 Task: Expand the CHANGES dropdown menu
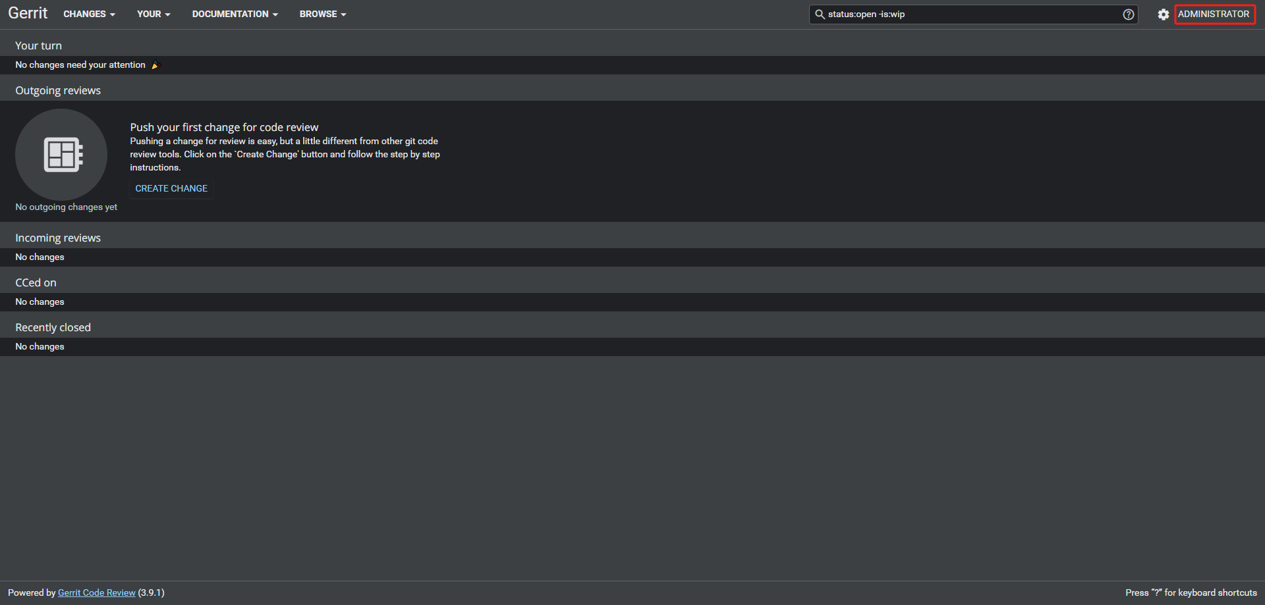(89, 14)
